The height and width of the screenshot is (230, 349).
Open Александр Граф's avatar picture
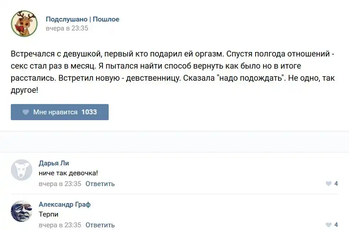22,211
